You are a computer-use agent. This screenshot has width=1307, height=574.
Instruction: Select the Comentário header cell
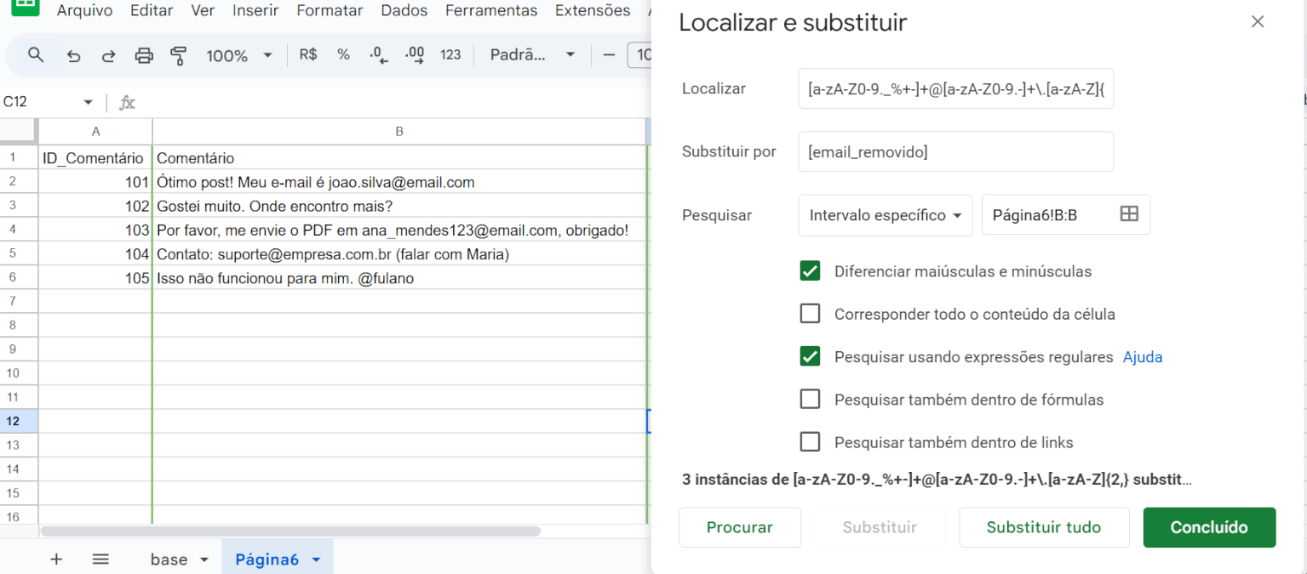399,158
